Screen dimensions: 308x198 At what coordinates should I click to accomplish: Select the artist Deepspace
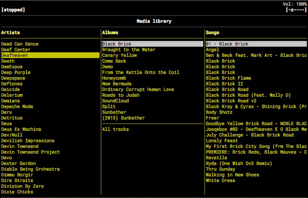tap(13, 78)
